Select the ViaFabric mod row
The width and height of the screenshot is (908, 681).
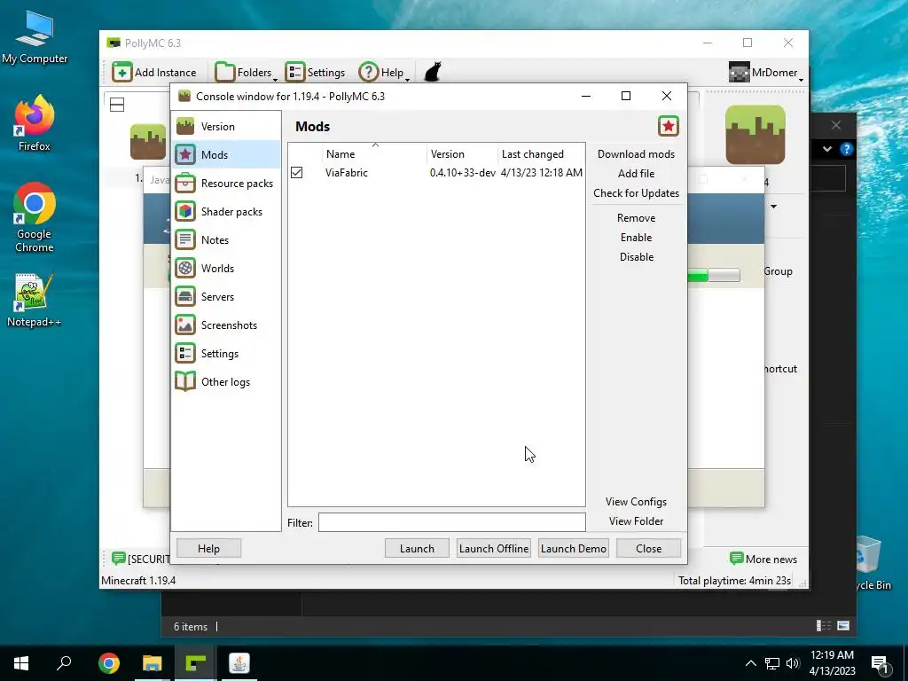pyautogui.click(x=436, y=173)
